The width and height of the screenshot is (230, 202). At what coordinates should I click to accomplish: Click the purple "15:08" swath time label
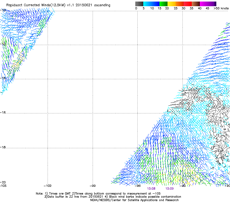click(151, 189)
